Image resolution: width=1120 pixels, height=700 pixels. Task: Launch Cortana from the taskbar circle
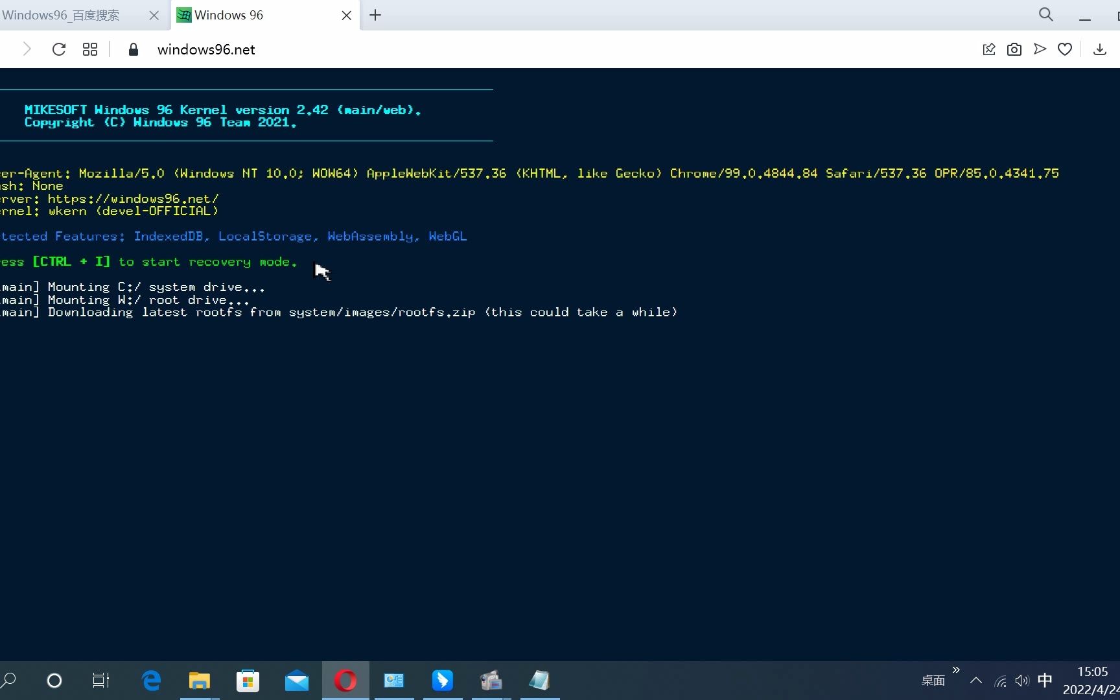pyautogui.click(x=54, y=681)
